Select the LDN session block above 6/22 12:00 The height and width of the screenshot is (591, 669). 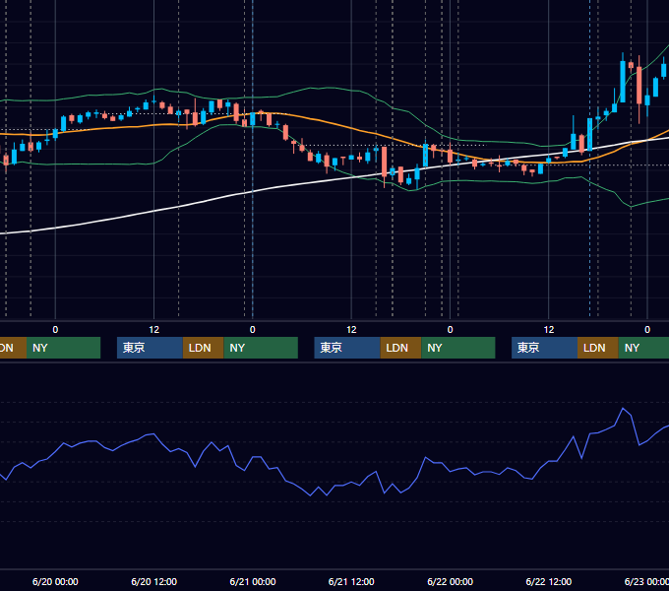click(x=598, y=348)
